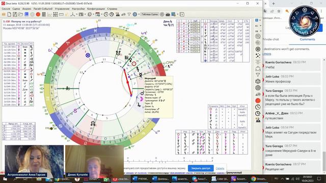Open dropdown arrow beside the three-line aspect icon

77,14
